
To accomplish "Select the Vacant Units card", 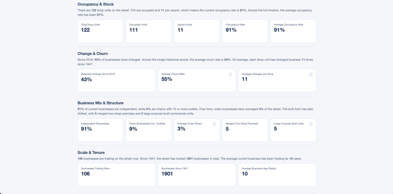I will pyautogui.click(x=197, y=31).
